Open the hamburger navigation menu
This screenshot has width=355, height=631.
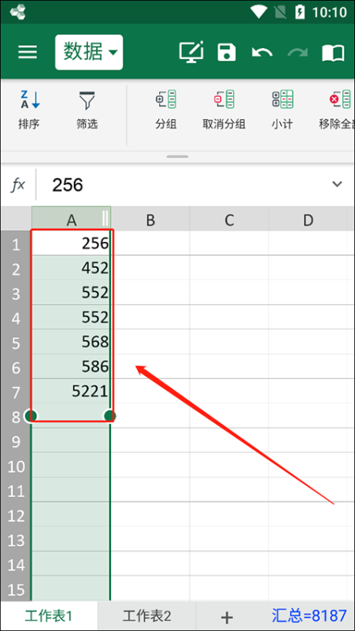(28, 52)
